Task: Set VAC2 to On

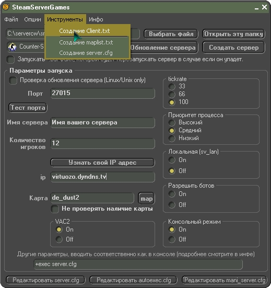Action: click(x=59, y=229)
